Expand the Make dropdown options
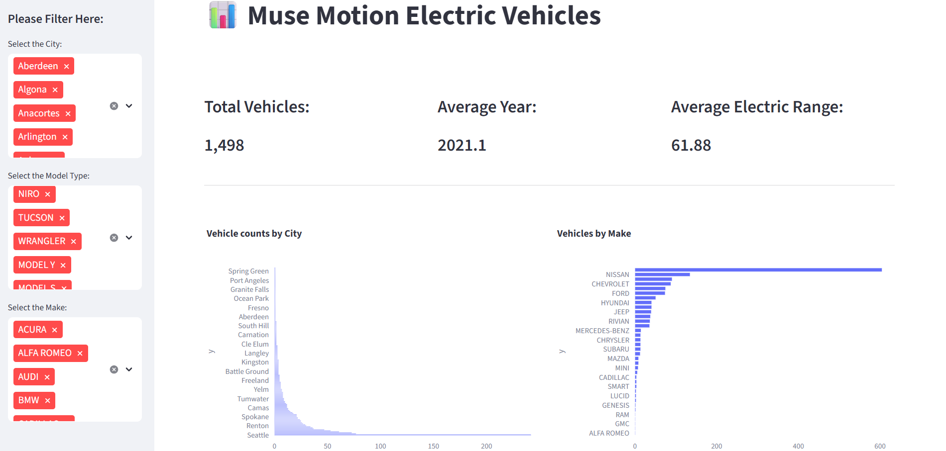The image size is (946, 451). pyautogui.click(x=129, y=369)
